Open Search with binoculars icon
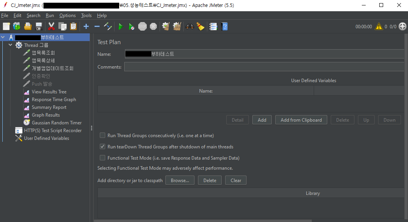 click(x=190, y=26)
